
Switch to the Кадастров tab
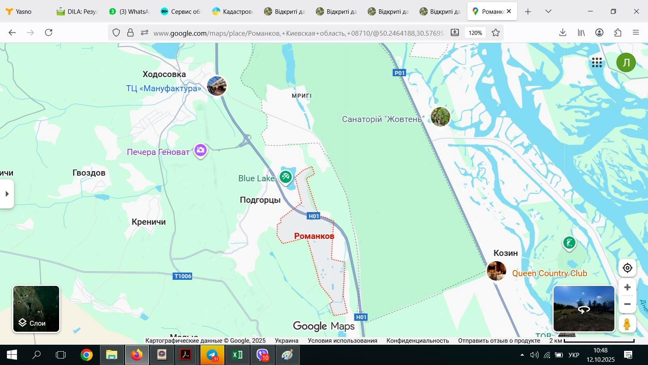[x=233, y=11]
